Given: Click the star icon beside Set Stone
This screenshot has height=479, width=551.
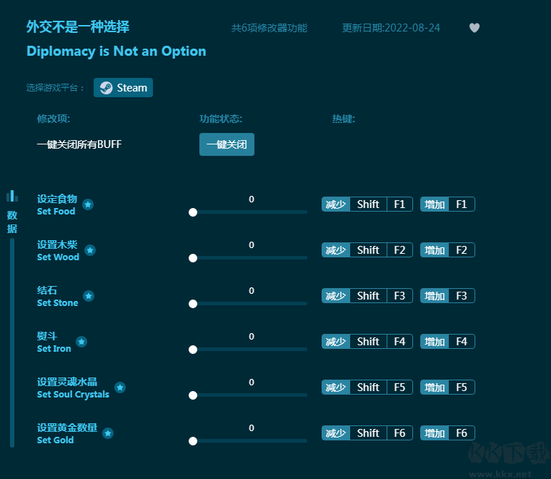Looking at the screenshot, I should click(89, 296).
